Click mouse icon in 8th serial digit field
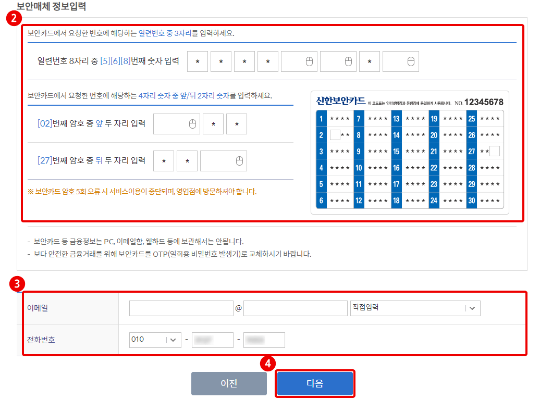Image resolution: width=540 pixels, height=400 pixels. point(411,61)
